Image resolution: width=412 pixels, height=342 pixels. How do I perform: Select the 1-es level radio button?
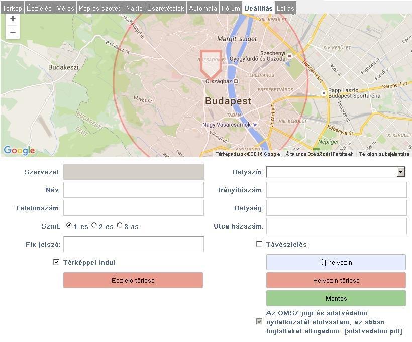click(x=69, y=225)
